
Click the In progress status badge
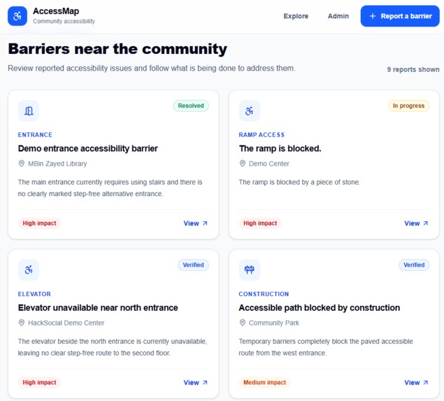pos(408,106)
